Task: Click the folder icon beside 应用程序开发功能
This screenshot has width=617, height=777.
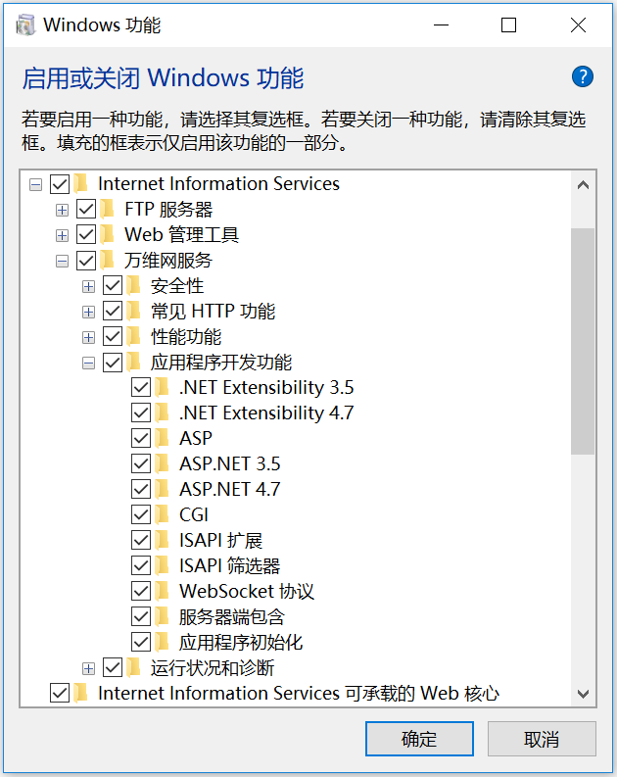Action: pos(133,363)
